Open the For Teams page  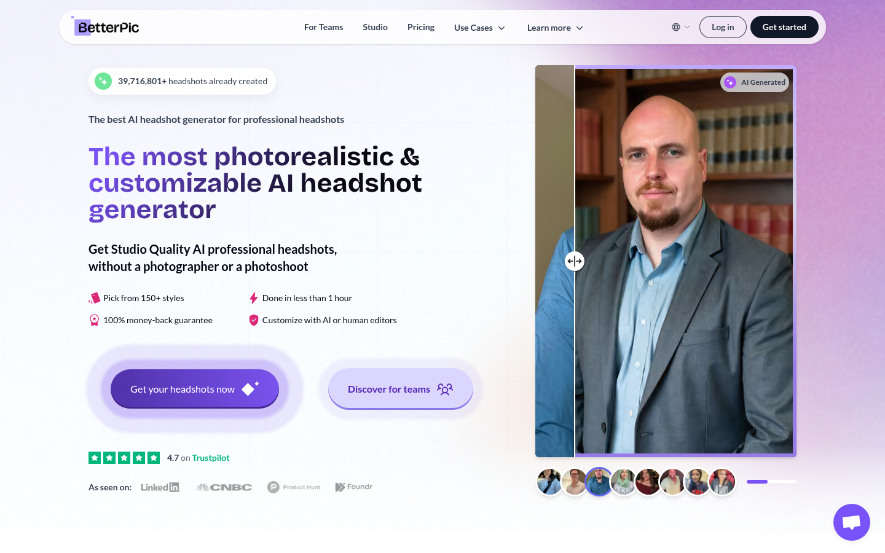[x=323, y=27]
